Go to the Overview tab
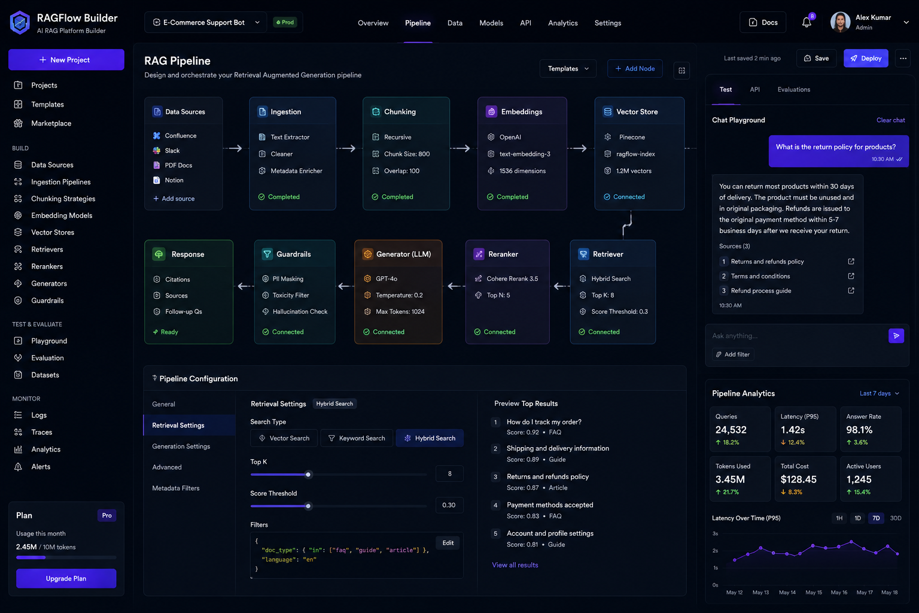Screen dimensions: 919x613 373,23
